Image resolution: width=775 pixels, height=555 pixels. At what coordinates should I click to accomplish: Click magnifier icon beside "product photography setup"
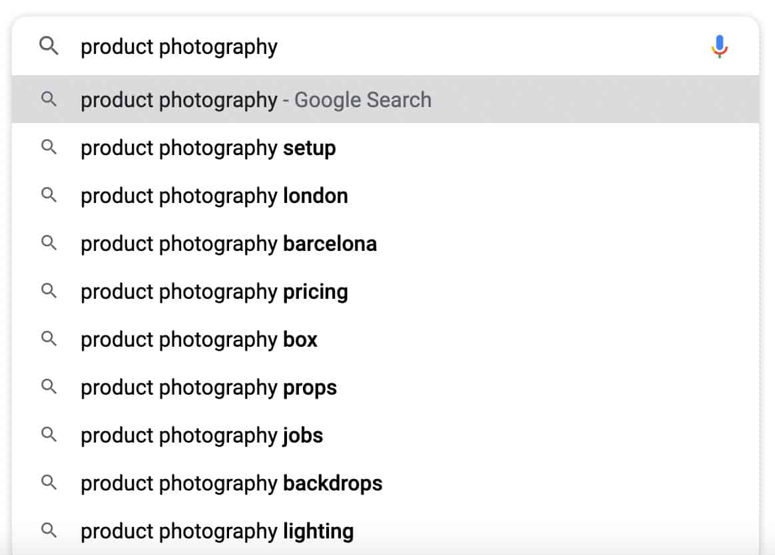pyautogui.click(x=49, y=147)
